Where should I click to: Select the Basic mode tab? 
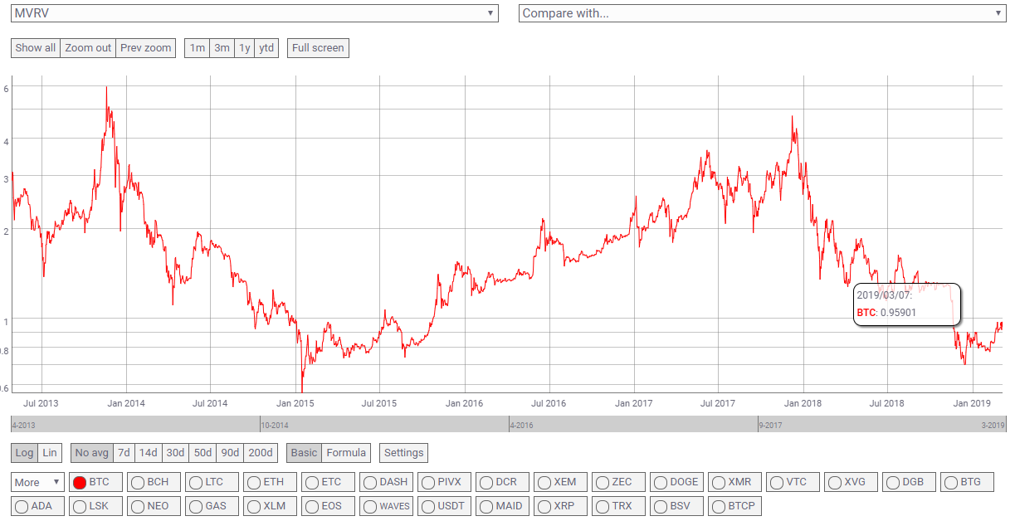click(x=304, y=453)
